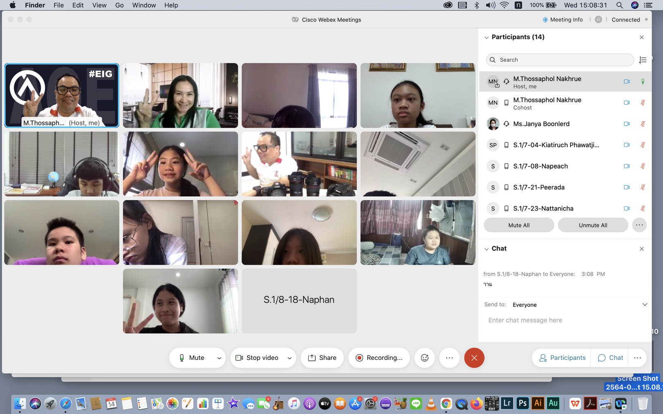Viewport: 663px width, 414px height.
Task: Open the reactions emoji button
Action: 425,358
